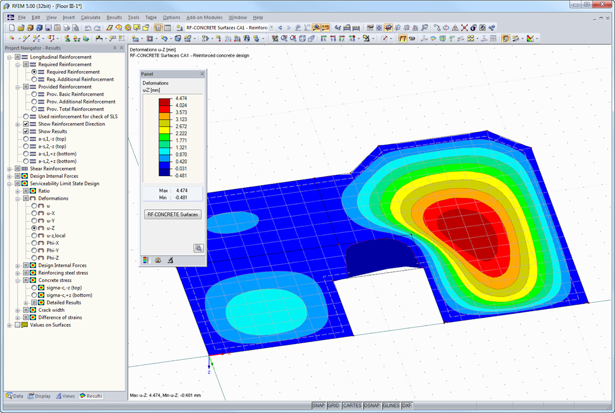615x413 pixels.
Task: Open the magnifier zoom icon in the Panel
Action: 198,248
